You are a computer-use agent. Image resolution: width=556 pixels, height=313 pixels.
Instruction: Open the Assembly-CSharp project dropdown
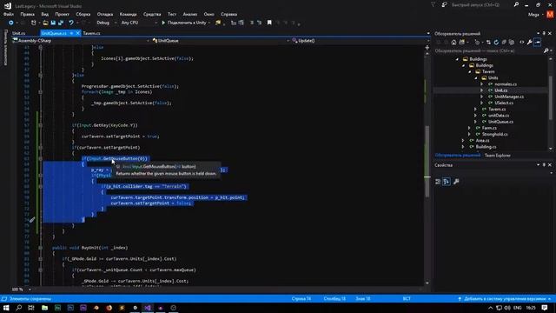pyautogui.click(x=81, y=41)
